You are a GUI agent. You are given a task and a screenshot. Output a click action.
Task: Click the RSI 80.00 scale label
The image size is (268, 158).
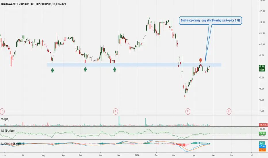(263, 129)
